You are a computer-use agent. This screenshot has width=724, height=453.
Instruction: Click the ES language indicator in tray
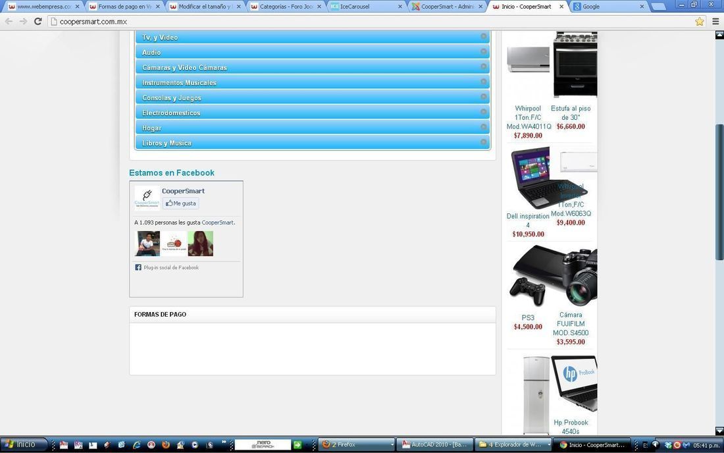coord(645,445)
